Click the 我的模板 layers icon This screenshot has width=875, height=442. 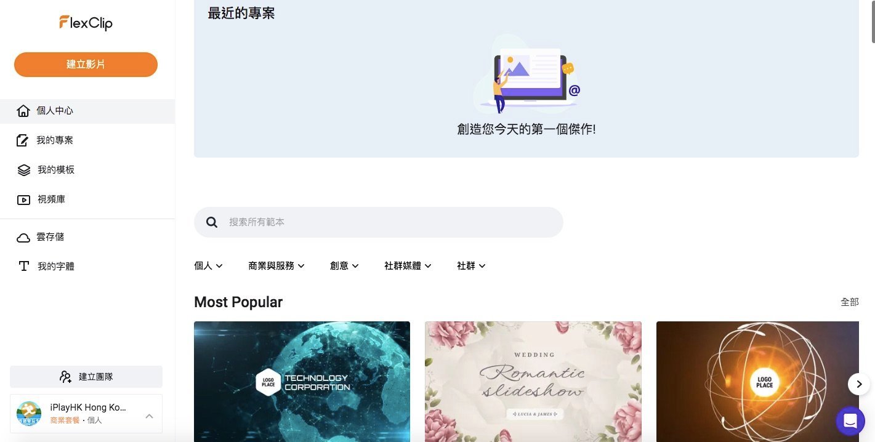(24, 170)
